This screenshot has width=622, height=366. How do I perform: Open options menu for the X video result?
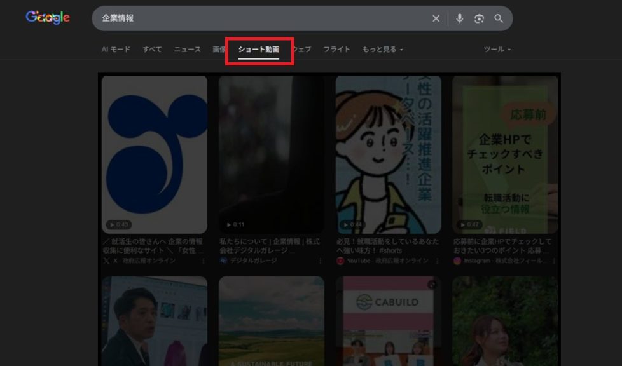(x=204, y=261)
